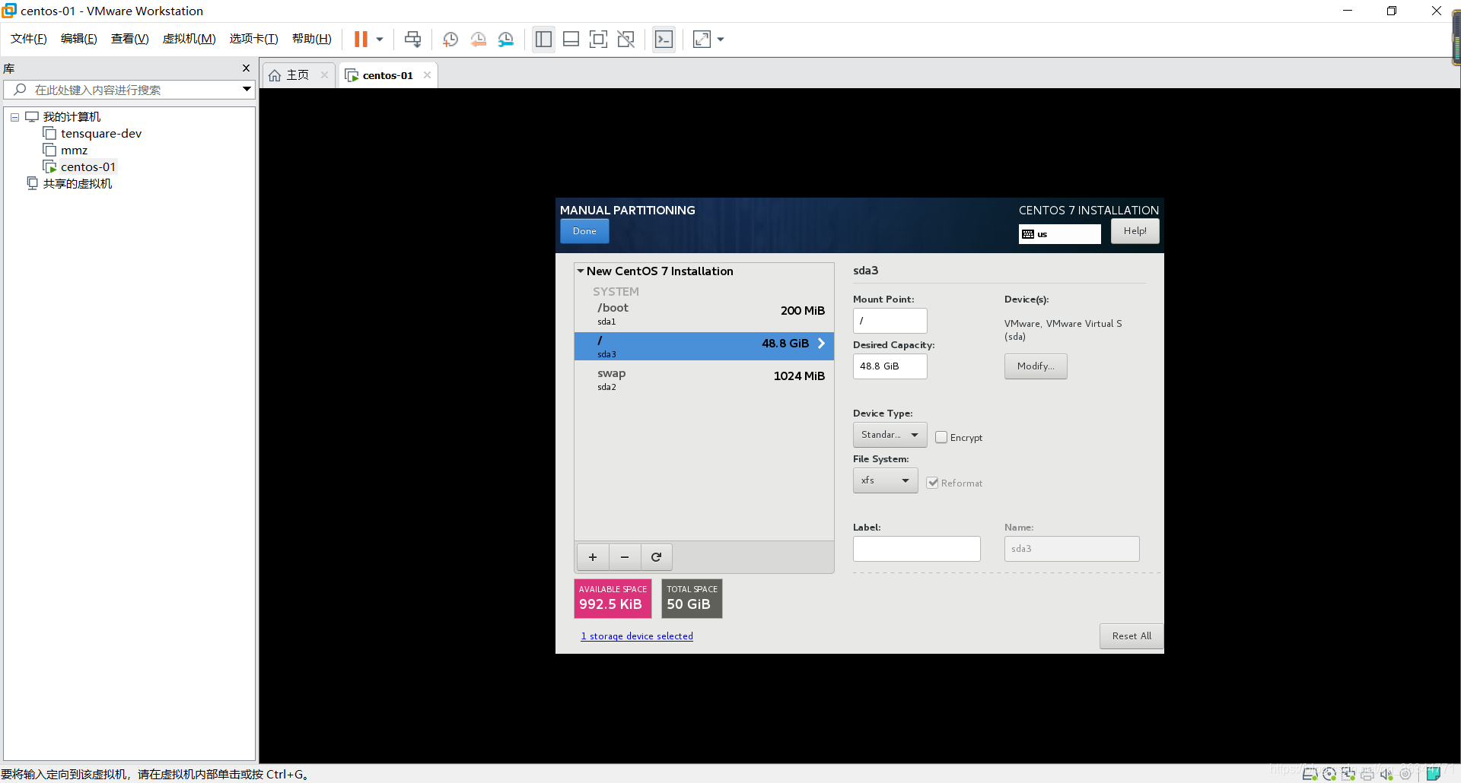Open the File System xfs dropdown

[885, 480]
